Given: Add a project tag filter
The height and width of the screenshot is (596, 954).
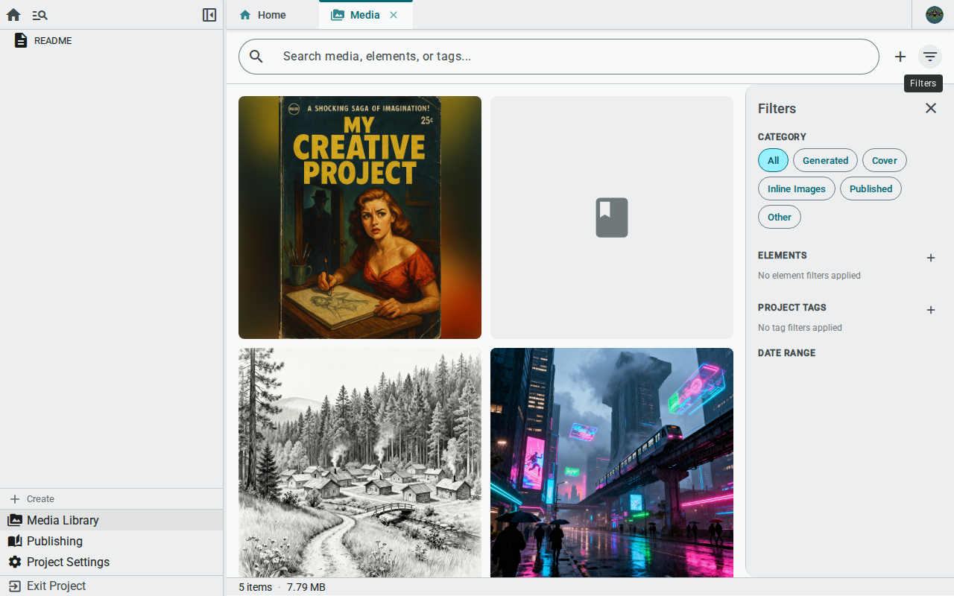Looking at the screenshot, I should pyautogui.click(x=931, y=310).
